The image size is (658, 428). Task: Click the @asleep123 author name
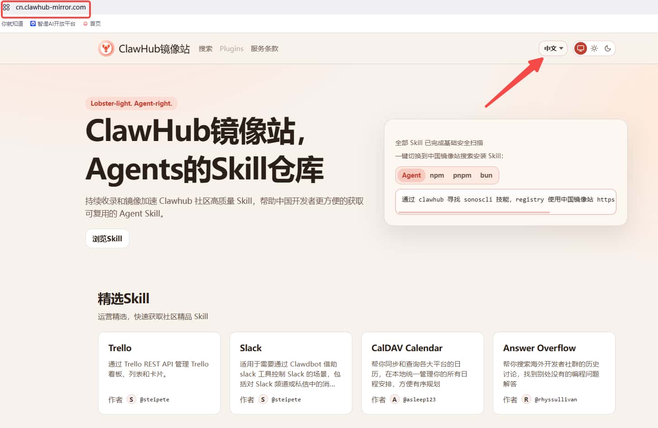coord(419,400)
